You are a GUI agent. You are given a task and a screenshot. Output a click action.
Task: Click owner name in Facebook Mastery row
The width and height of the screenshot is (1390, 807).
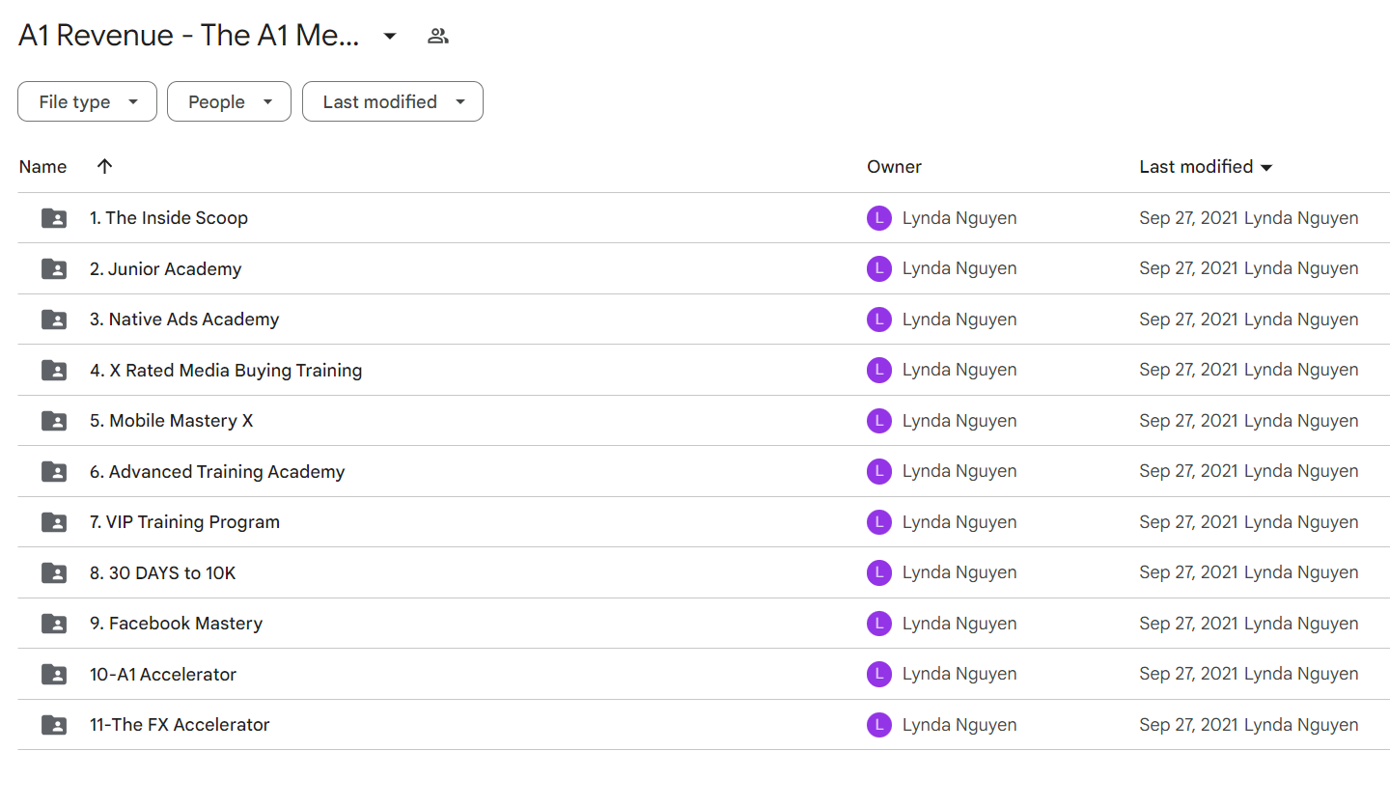(x=959, y=624)
